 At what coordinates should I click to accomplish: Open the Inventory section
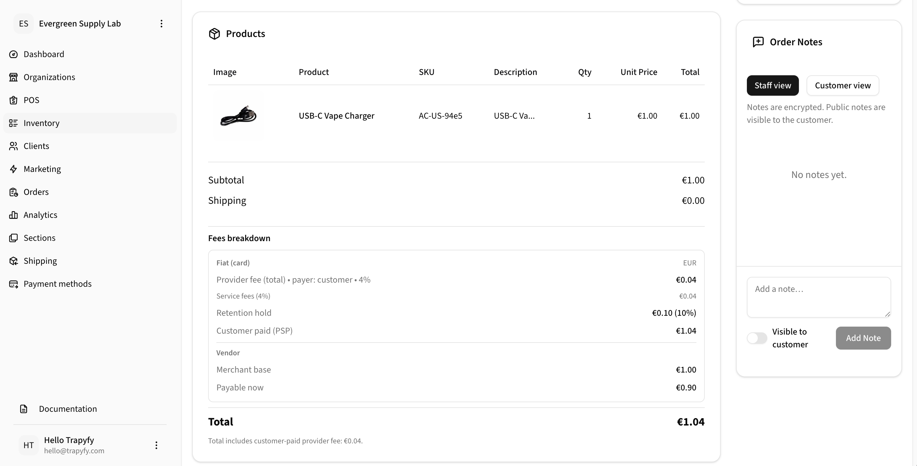coord(90,123)
